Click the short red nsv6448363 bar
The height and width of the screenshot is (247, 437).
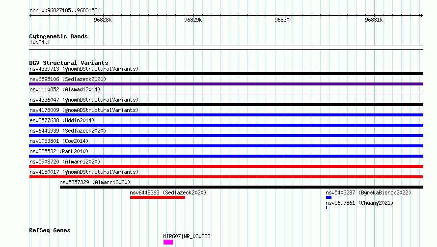coord(158,197)
